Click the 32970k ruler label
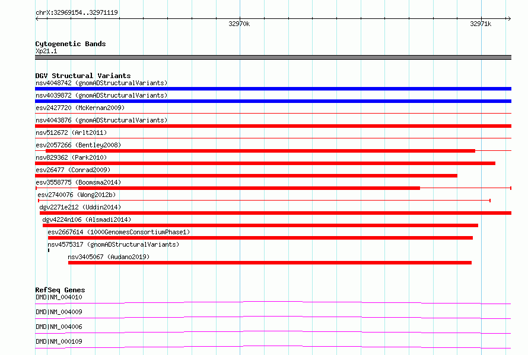The image size is (528, 355). coord(239,24)
